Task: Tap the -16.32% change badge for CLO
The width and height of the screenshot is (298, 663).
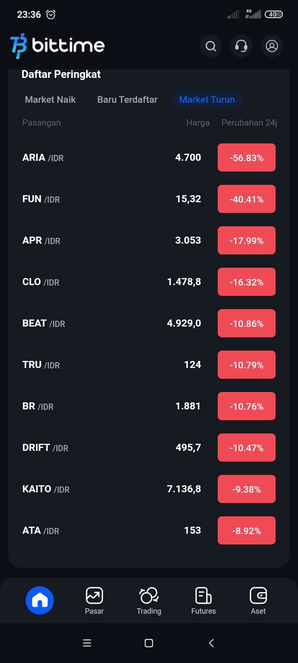Action: 247,282
